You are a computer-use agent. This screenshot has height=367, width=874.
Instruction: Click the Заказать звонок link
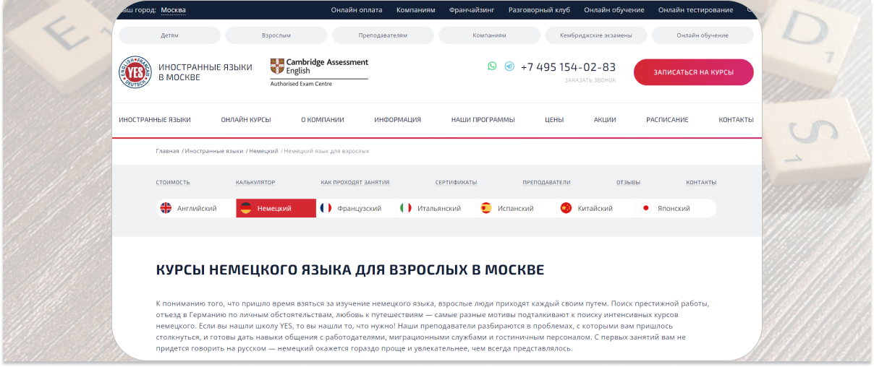pos(590,80)
